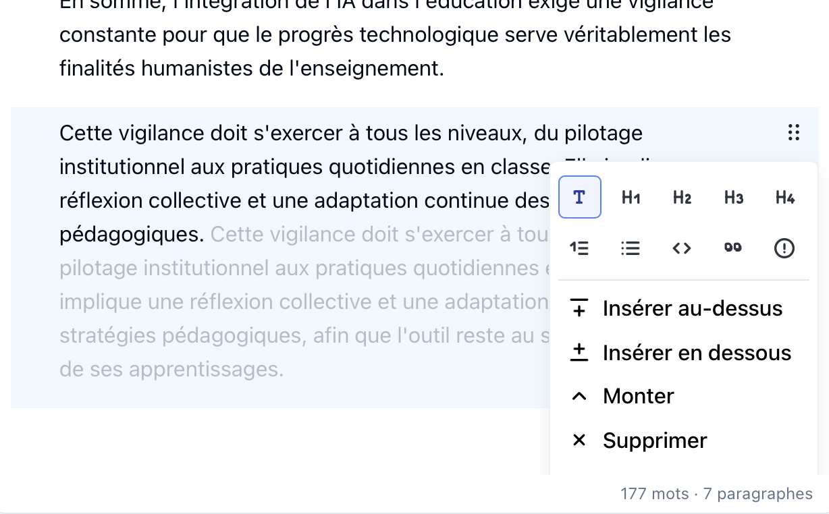
Task: Make the block a bulleted list
Action: tap(631, 248)
